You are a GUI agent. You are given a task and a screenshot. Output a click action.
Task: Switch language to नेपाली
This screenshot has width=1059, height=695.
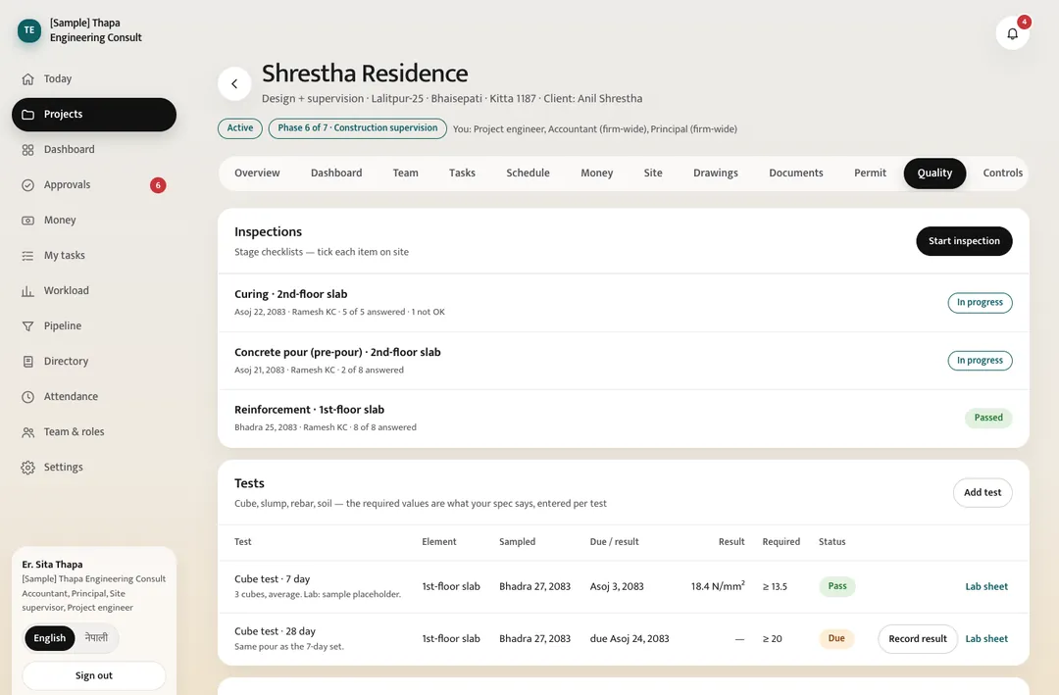[96, 637]
